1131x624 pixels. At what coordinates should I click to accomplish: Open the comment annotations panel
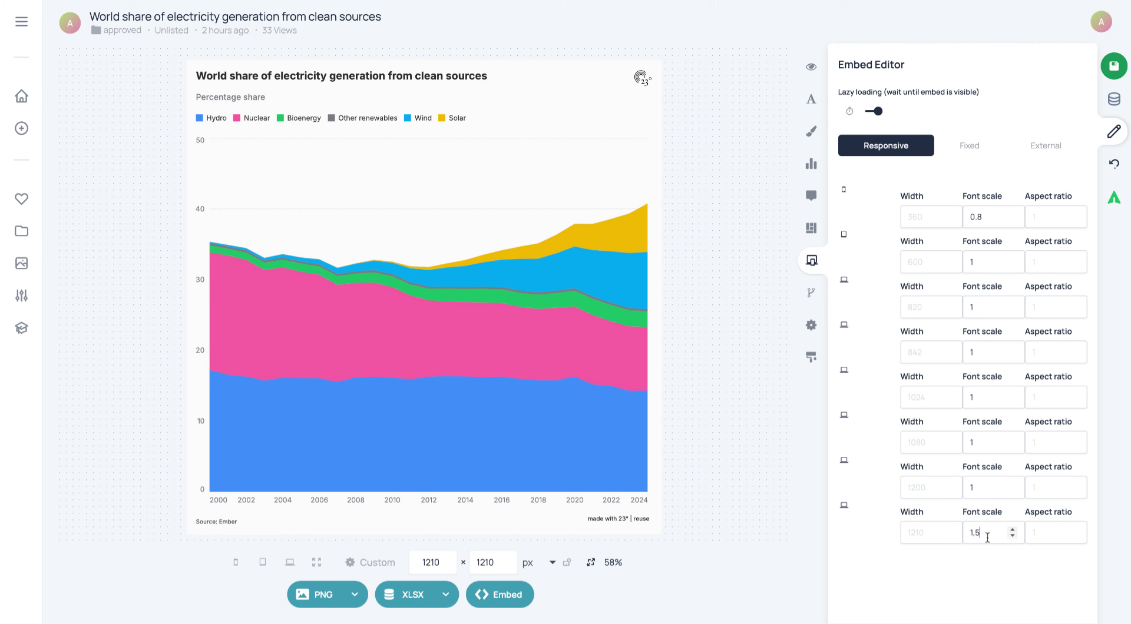click(x=811, y=195)
